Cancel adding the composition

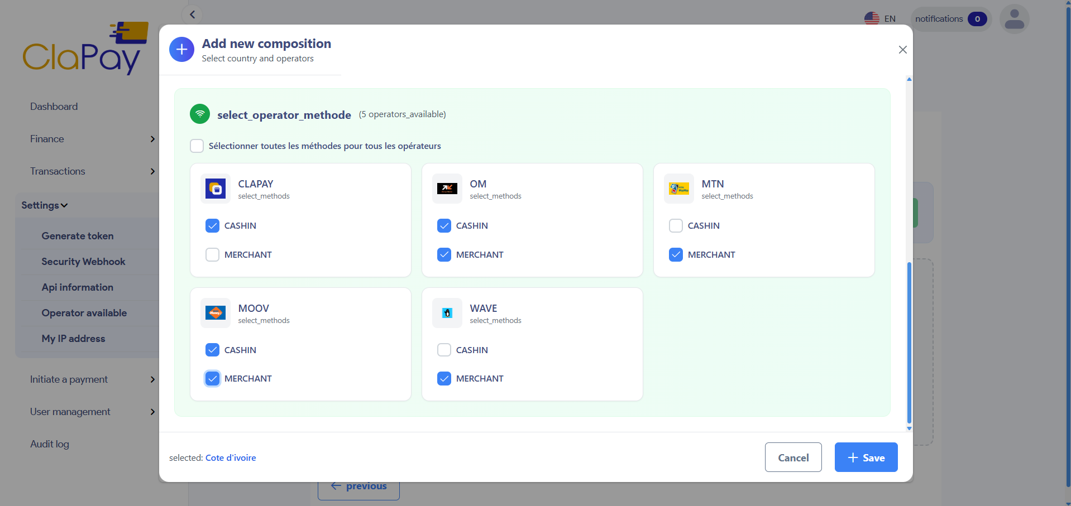point(793,457)
